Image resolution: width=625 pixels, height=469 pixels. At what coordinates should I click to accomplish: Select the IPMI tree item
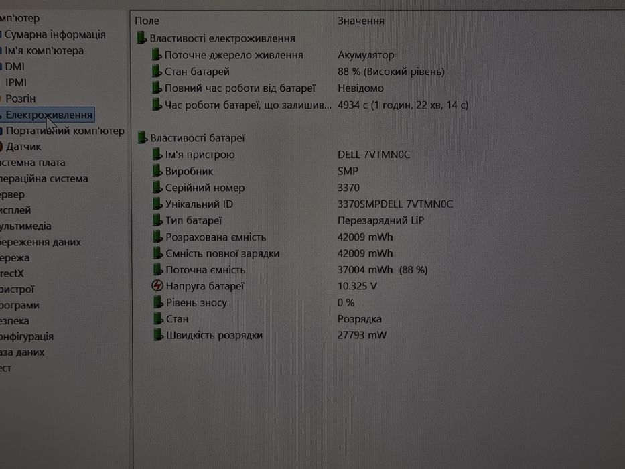16,82
